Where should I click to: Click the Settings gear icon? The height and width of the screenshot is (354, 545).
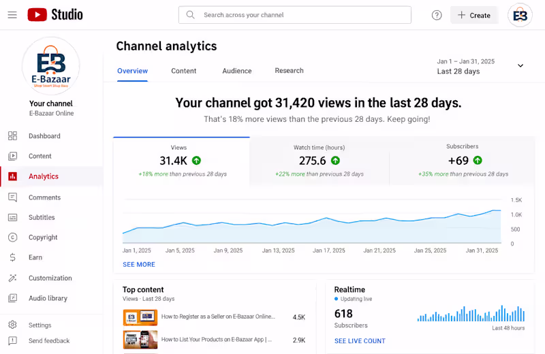click(x=12, y=325)
